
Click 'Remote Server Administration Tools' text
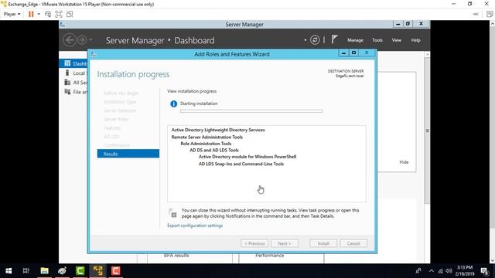pyautogui.click(x=207, y=137)
